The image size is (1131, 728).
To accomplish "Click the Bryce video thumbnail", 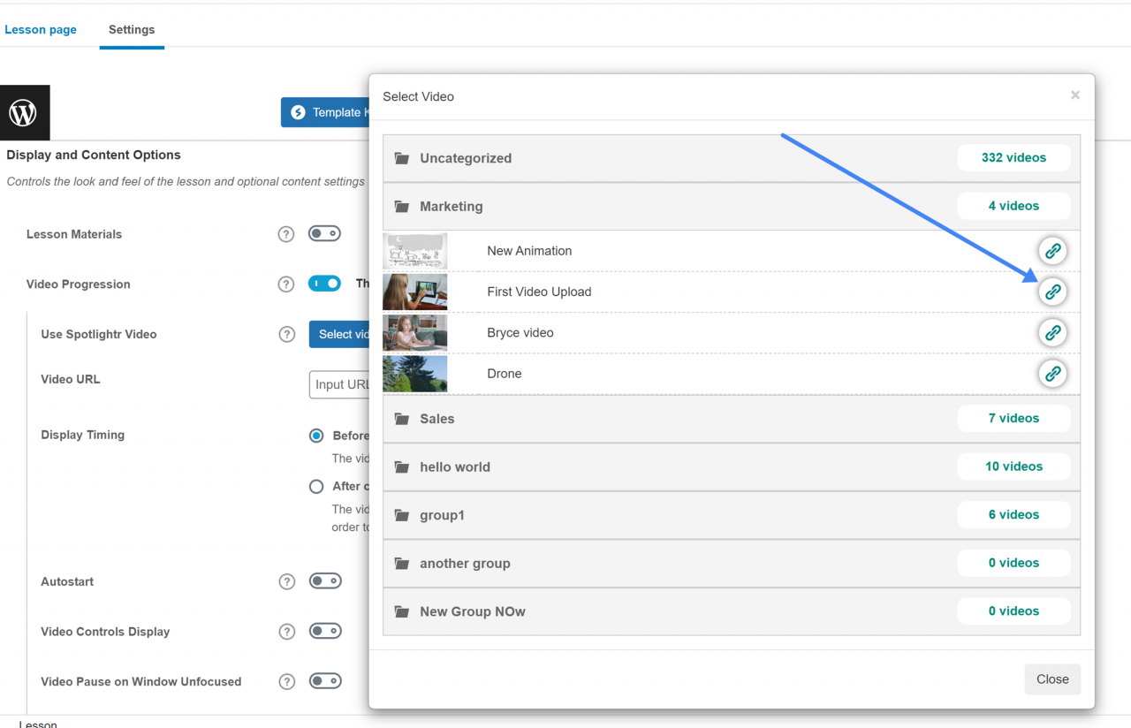I will [414, 332].
